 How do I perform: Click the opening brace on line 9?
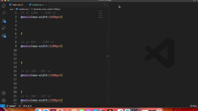pos(62,46)
